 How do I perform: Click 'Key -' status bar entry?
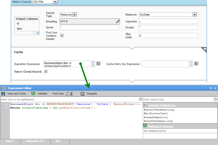click(x=59, y=141)
